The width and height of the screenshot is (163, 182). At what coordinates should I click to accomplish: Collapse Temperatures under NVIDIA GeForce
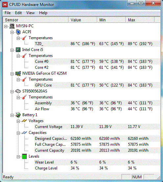[18, 80]
